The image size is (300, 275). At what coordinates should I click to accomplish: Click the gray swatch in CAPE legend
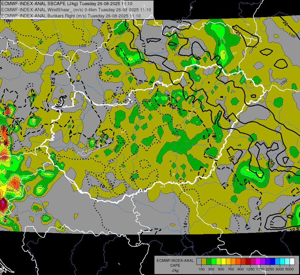click(x=199, y=261)
